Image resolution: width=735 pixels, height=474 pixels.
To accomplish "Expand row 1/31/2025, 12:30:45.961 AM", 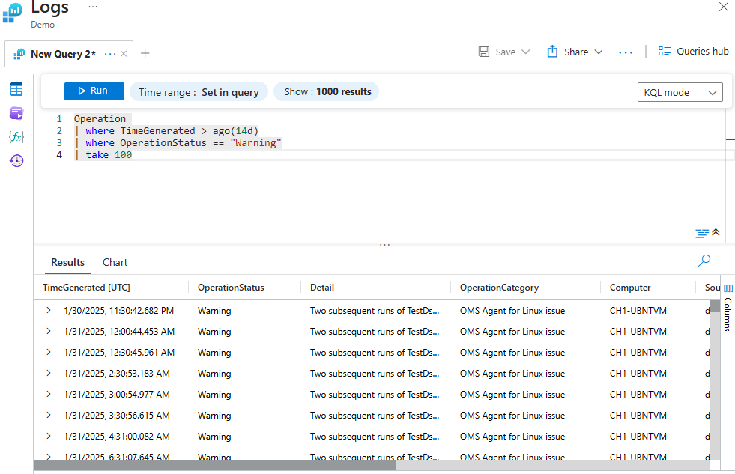I will click(x=48, y=352).
